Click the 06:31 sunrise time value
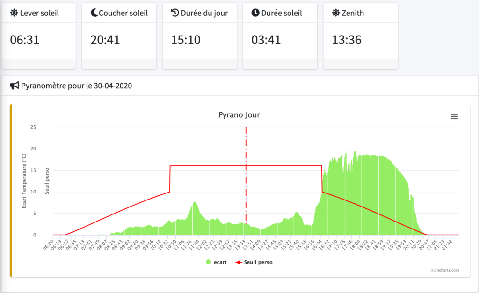 point(24,40)
